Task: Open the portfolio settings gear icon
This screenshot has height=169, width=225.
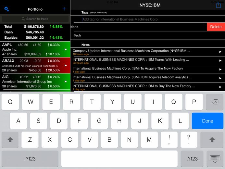Action: (6, 9)
